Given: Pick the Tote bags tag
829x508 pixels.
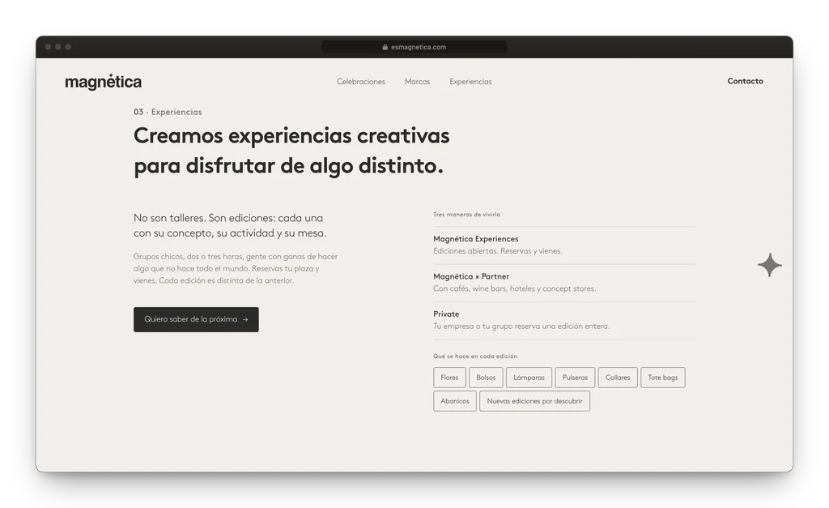Looking at the screenshot, I should [663, 378].
